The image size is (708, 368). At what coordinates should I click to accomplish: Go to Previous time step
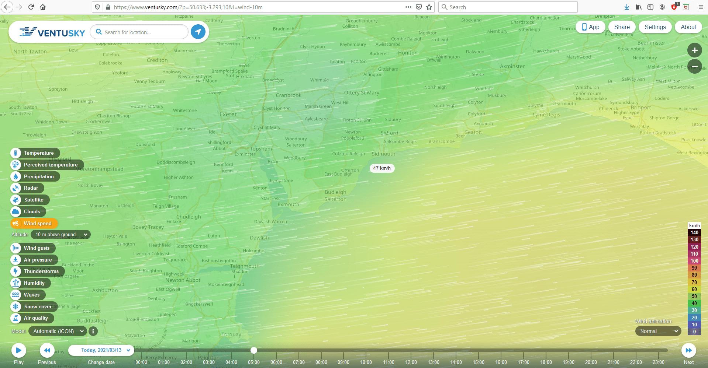tap(47, 350)
